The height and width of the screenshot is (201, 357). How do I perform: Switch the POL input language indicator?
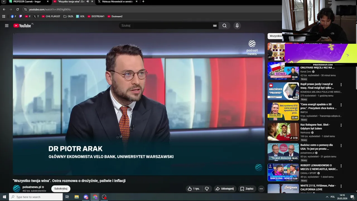coord(333,197)
